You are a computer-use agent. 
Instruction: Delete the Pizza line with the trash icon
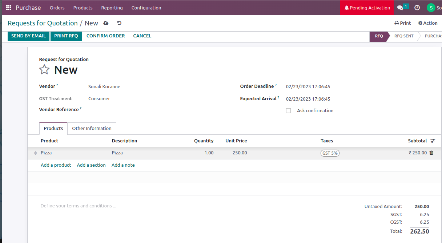click(x=431, y=153)
